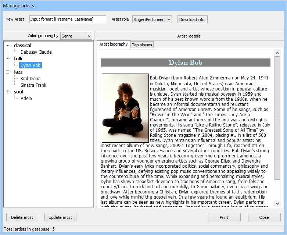Click the Delete artist button
The image size is (287, 235).
(22, 217)
